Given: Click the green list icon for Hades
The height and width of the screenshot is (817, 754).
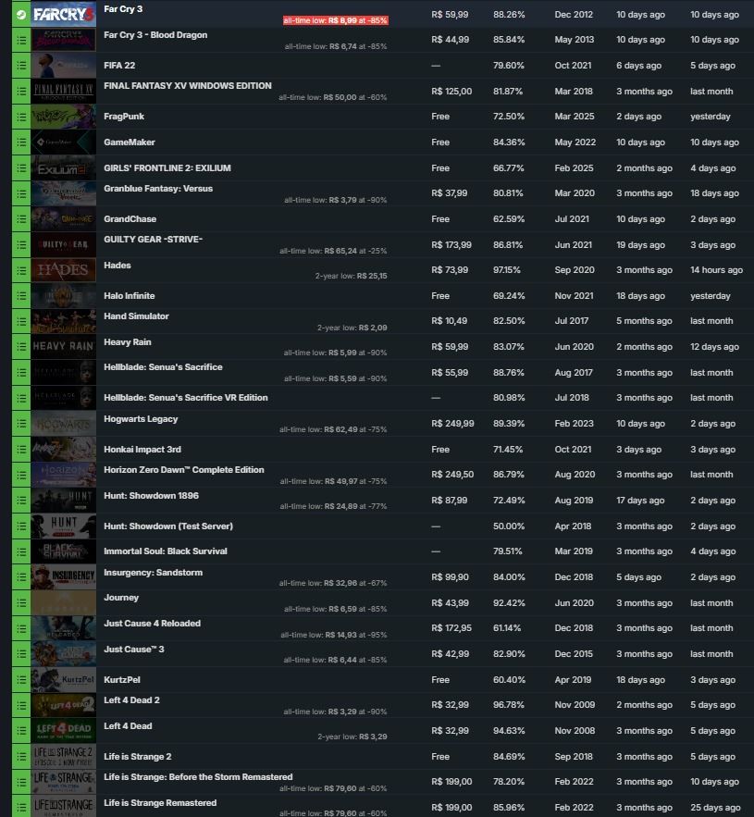Looking at the screenshot, I should pos(21,270).
